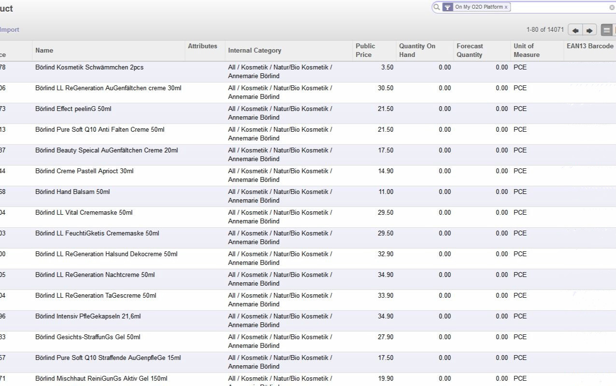Image resolution: width=616 pixels, height=386 pixels.
Task: Click forecast quantity for Anti Falten Creme row
Action: [501, 130]
